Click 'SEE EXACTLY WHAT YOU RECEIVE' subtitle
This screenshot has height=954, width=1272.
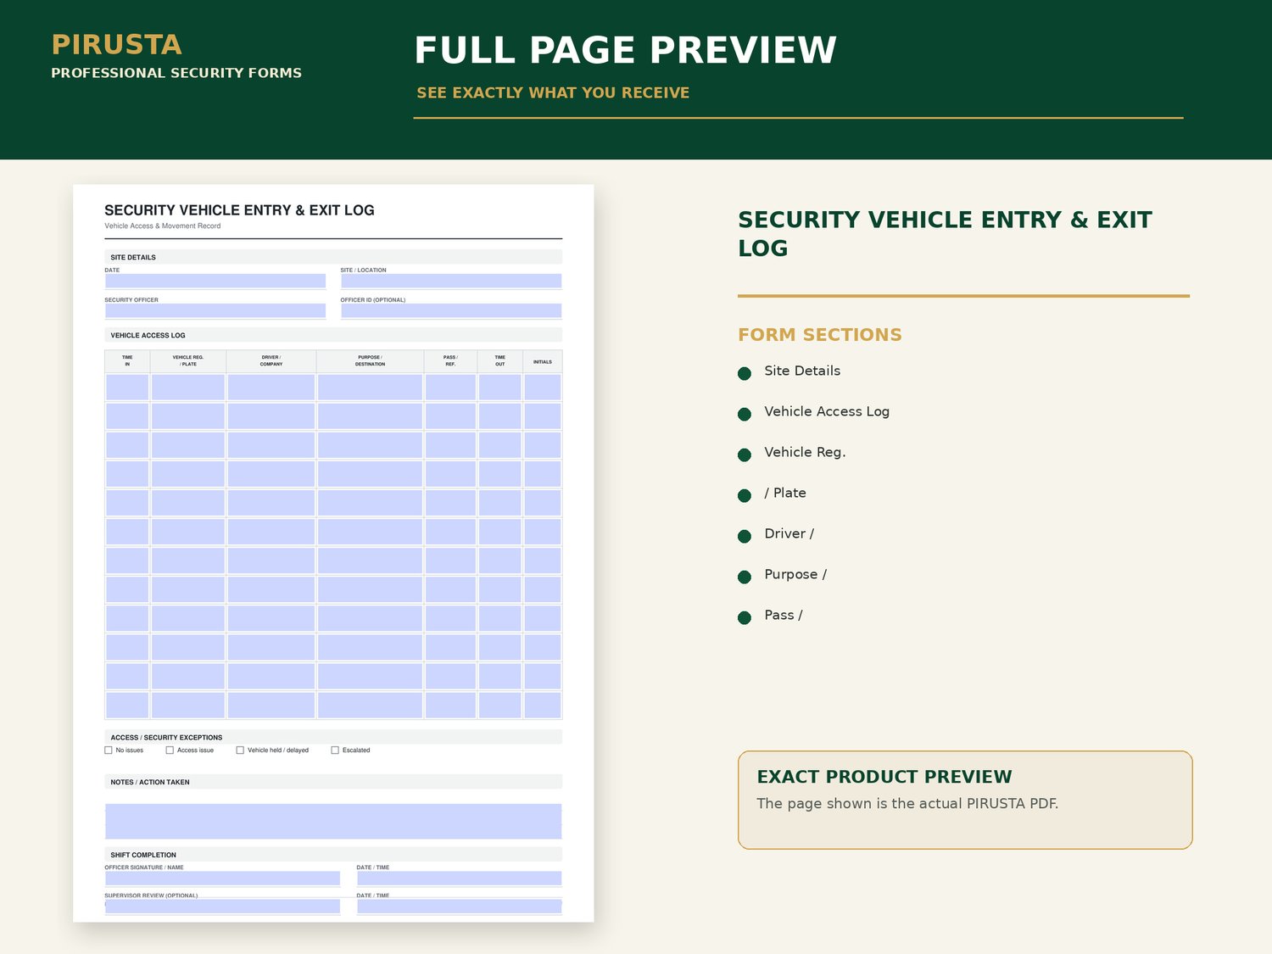point(553,92)
